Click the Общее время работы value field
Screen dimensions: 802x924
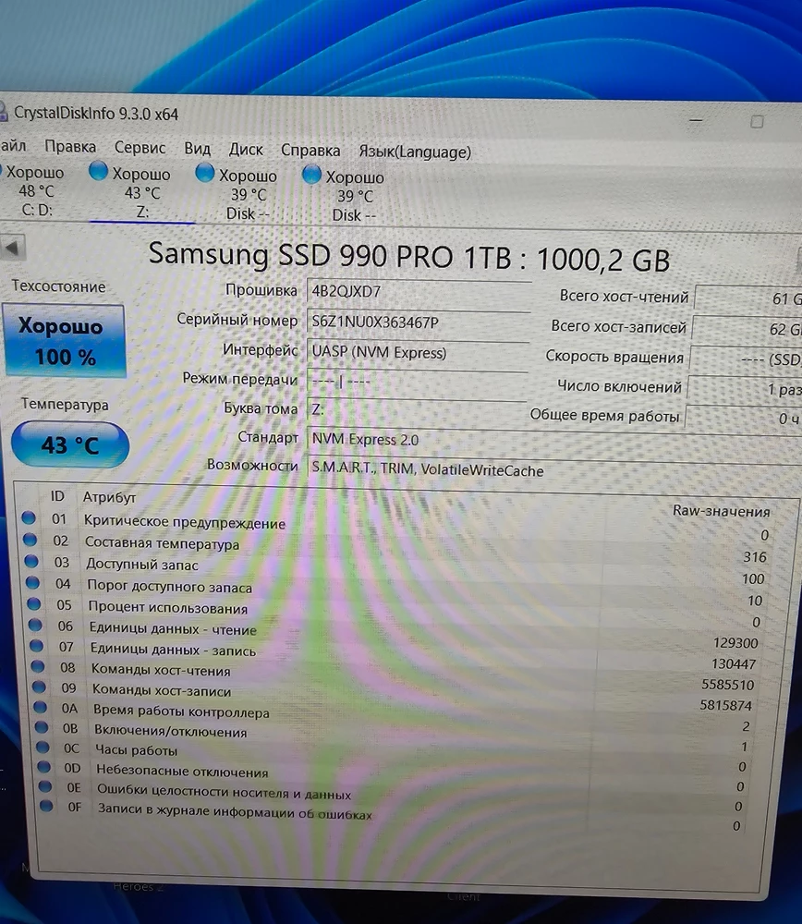point(744,418)
